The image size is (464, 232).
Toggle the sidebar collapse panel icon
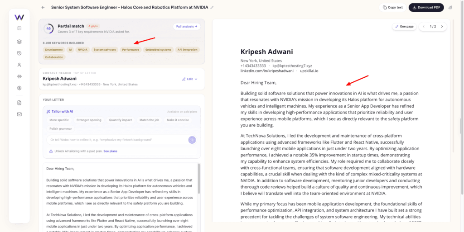[19, 28]
